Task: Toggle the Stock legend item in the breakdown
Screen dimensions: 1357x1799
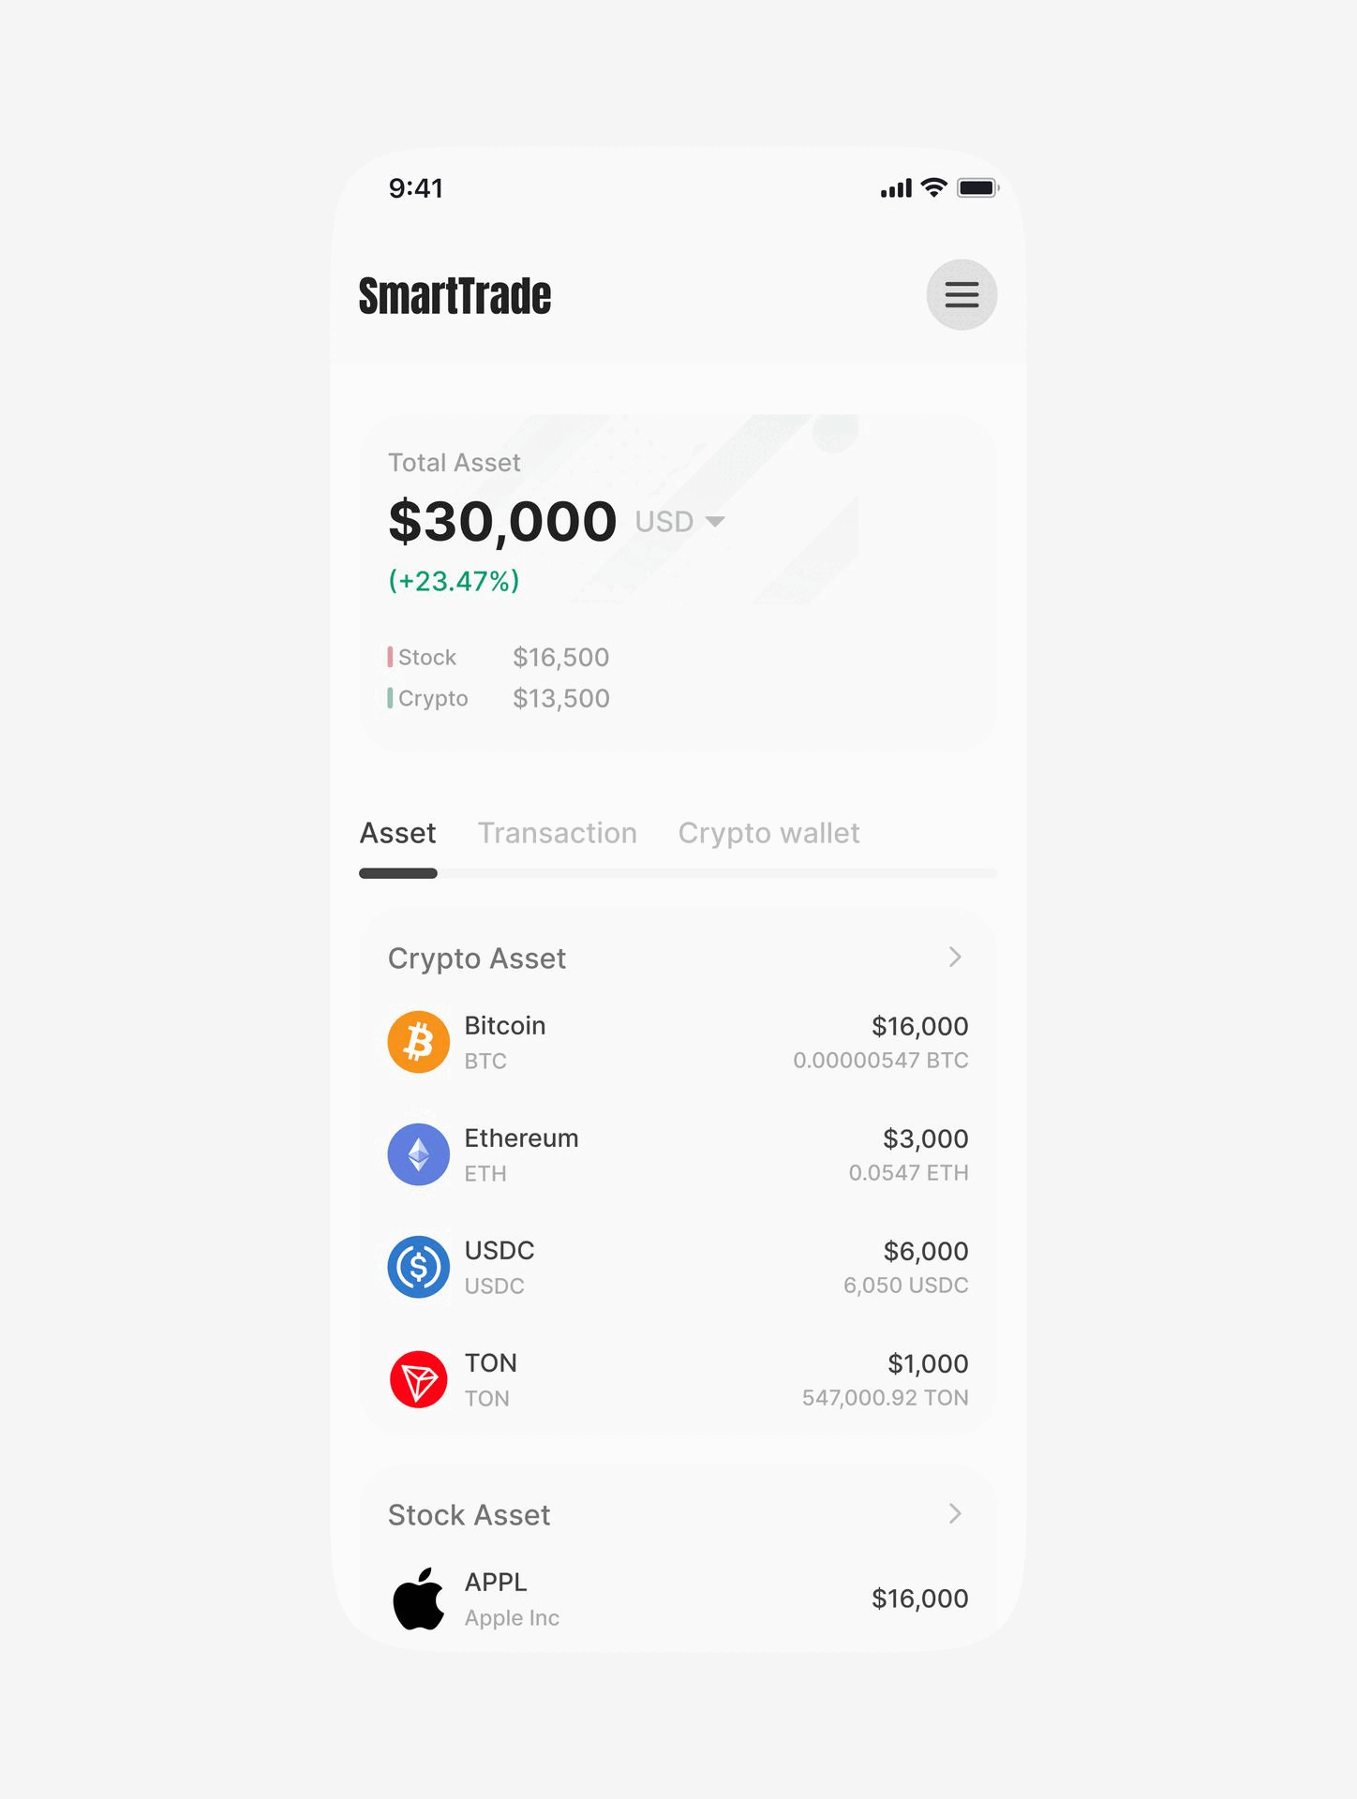Action: (x=423, y=657)
